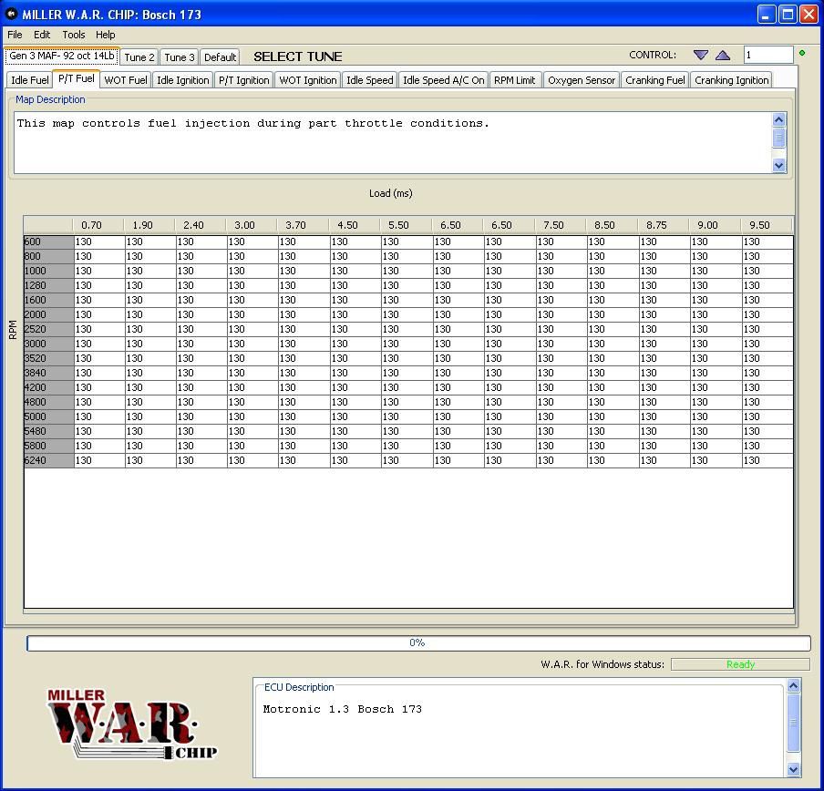Open the Cranking Ignition tab
824x791 pixels.
[732, 80]
